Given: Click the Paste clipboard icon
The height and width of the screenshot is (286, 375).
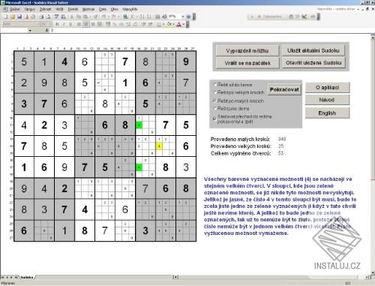Looking at the screenshot, I should [85, 17].
